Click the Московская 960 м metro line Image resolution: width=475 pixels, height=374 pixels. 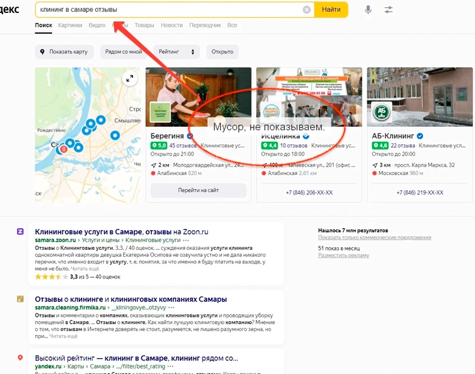pos(397,173)
